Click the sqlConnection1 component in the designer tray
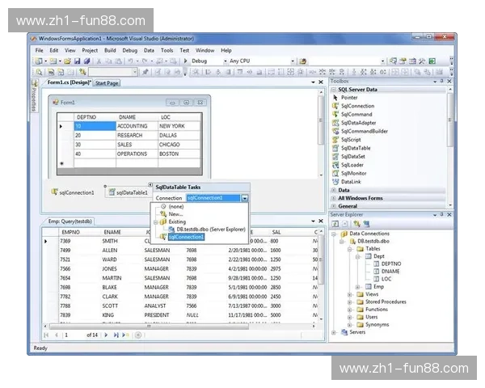 tap(73, 192)
